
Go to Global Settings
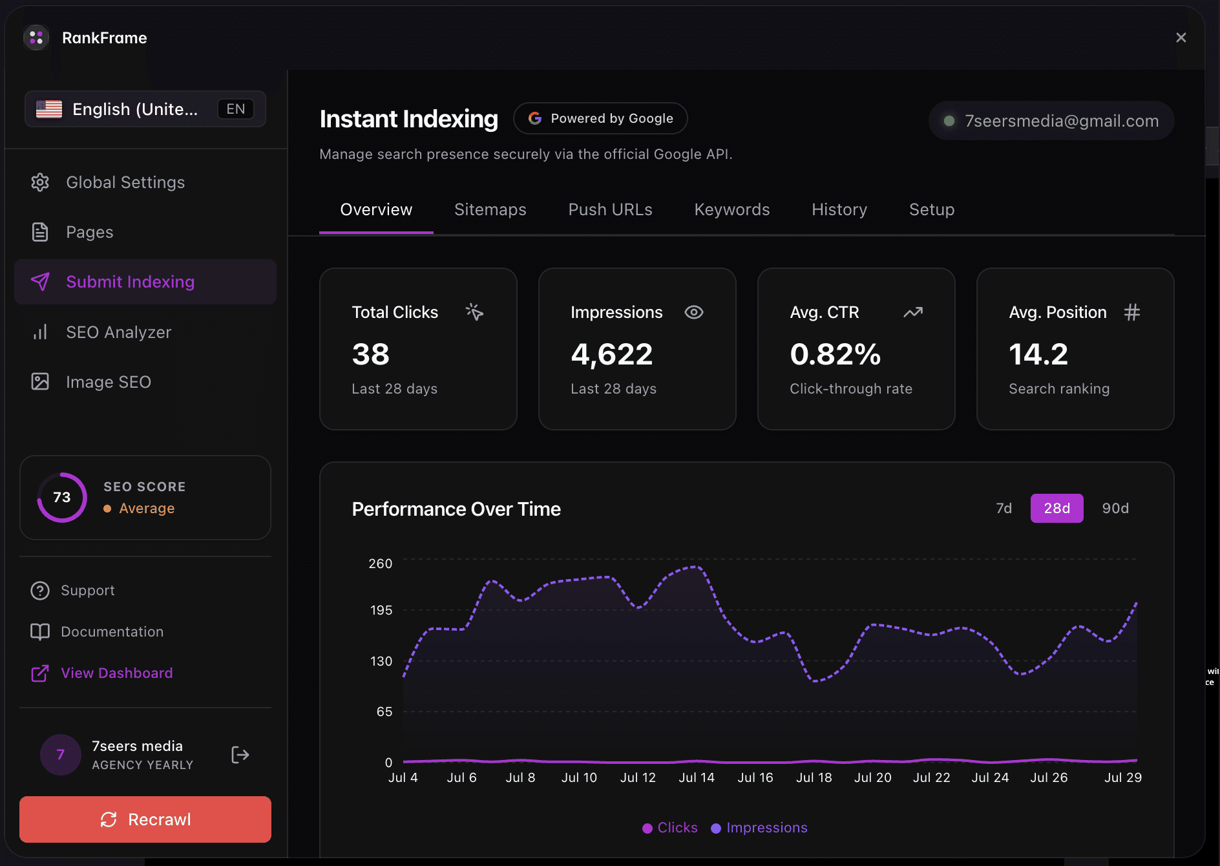145,182
